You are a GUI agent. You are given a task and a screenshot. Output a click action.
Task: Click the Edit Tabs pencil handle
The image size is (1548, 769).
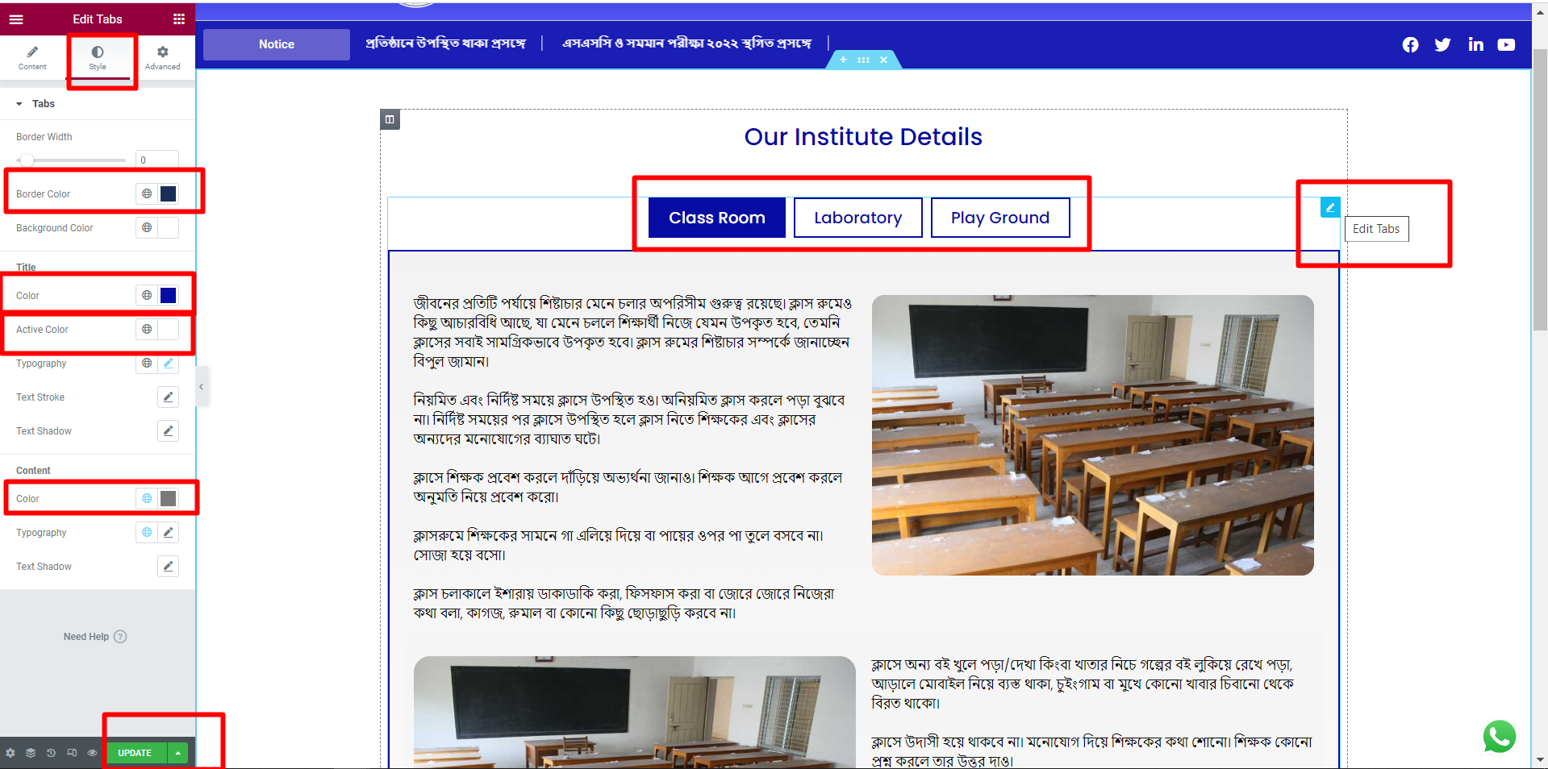(x=1330, y=207)
